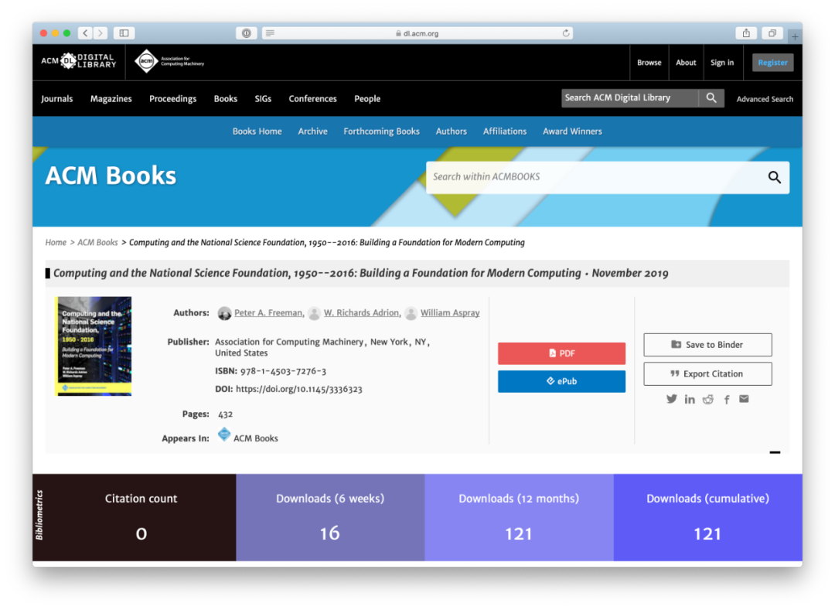Focus the Search ACM Digital Library field
835x610 pixels.
pyautogui.click(x=629, y=98)
